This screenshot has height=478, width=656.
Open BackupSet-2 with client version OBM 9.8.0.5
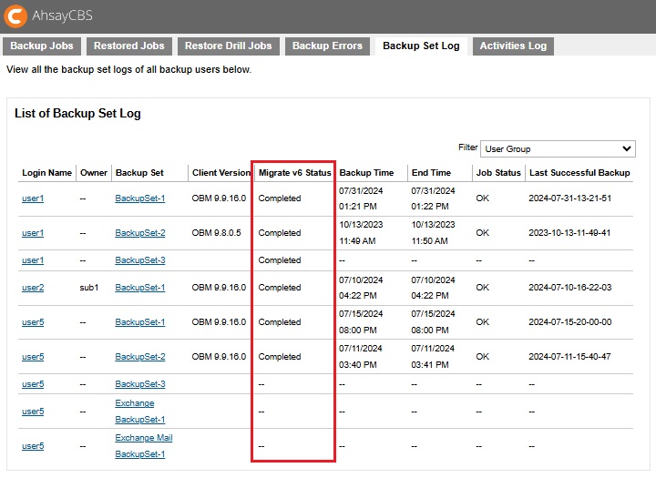pos(139,233)
